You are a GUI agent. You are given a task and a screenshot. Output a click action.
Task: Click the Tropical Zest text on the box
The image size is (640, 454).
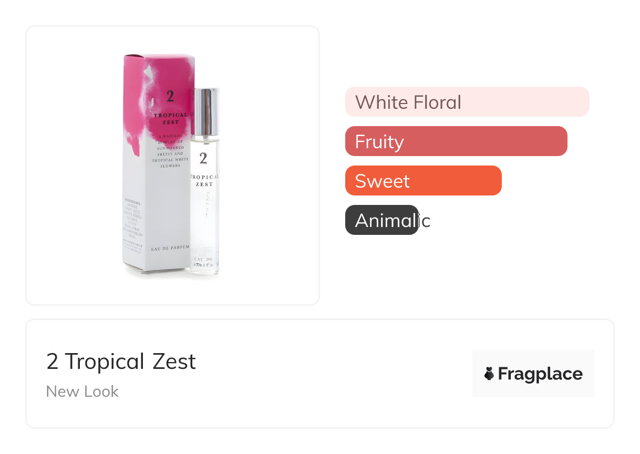coord(170,118)
